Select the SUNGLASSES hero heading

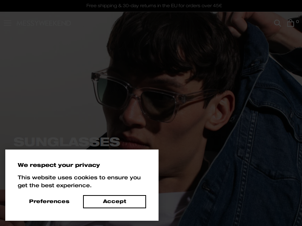tap(67, 142)
